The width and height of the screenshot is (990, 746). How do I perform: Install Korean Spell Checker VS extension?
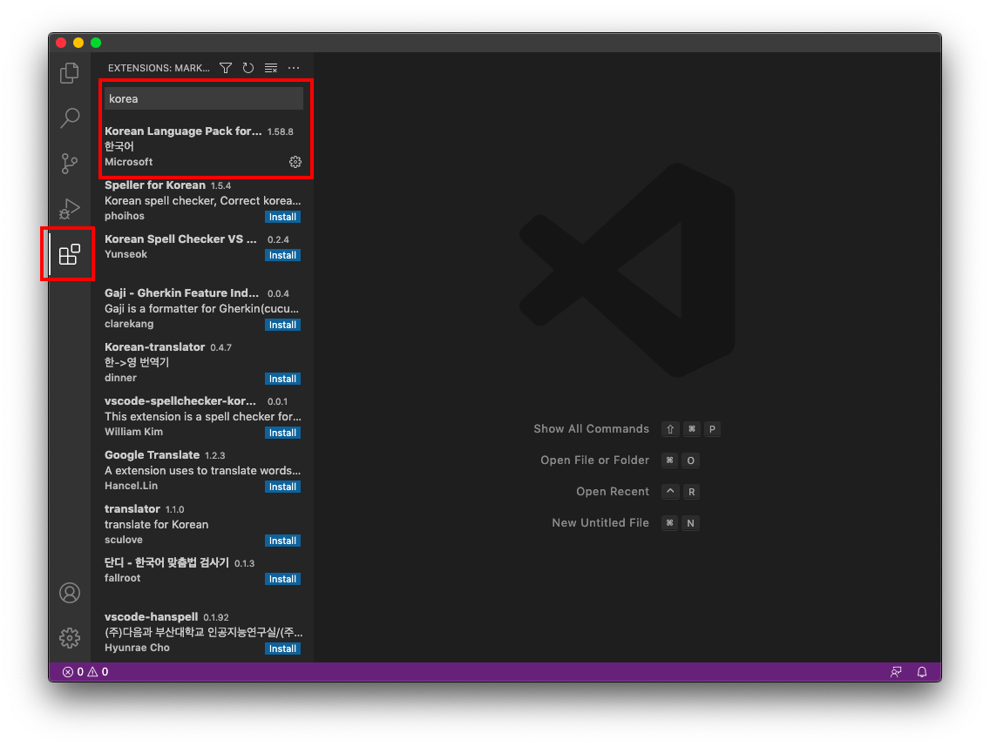coord(282,255)
